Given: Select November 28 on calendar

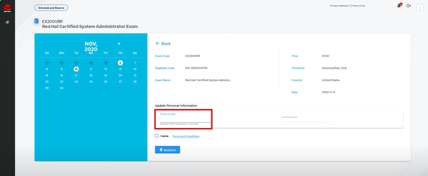Looking at the screenshot, I should (x=135, y=82).
